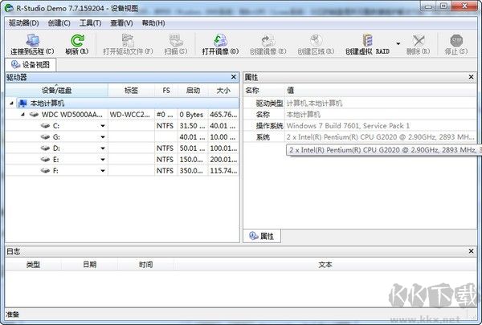Viewport: 482px width, 325px height.
Task: Sort by the 大小 column header
Action: coord(223,91)
